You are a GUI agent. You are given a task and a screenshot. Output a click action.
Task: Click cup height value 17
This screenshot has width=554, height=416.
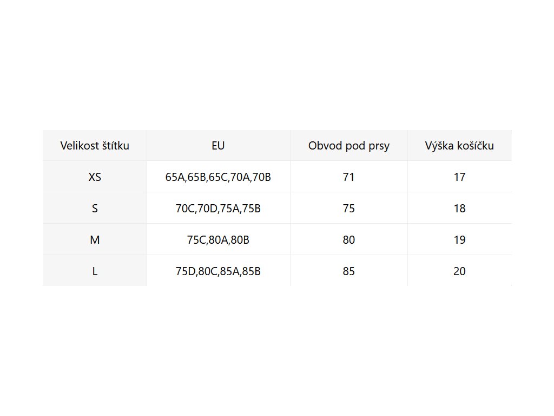click(x=459, y=177)
